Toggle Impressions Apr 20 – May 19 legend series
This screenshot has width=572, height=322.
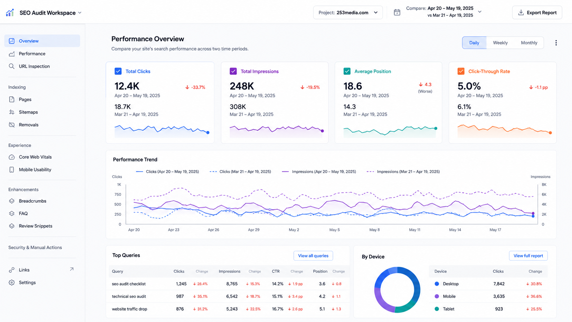(x=319, y=172)
